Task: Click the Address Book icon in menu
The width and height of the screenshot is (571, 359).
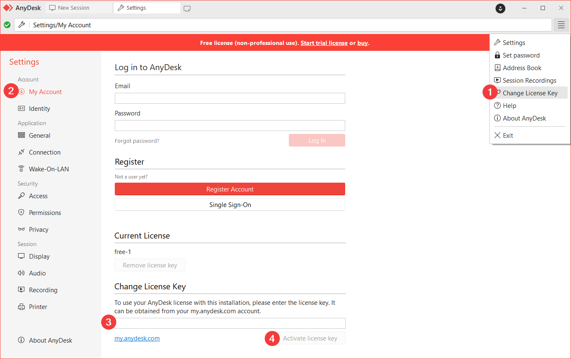Action: 497,68
